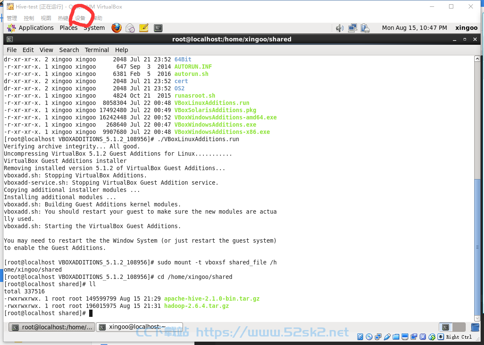Click the CentOS Applications logo icon
Screen dimensions: 484x345
(12, 28)
